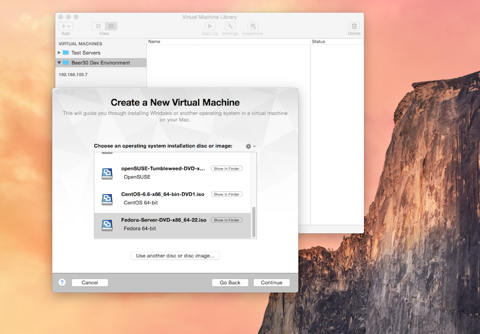480x334 pixels.
Task: Click the 192.168.100.7 entry in sidebar
Action: pyautogui.click(x=73, y=74)
